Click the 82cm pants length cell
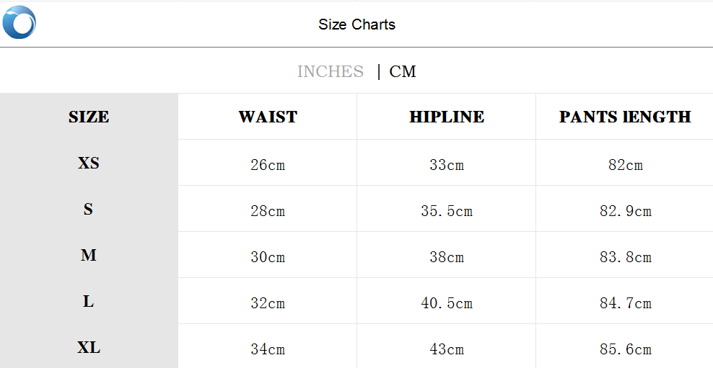 coord(625,165)
